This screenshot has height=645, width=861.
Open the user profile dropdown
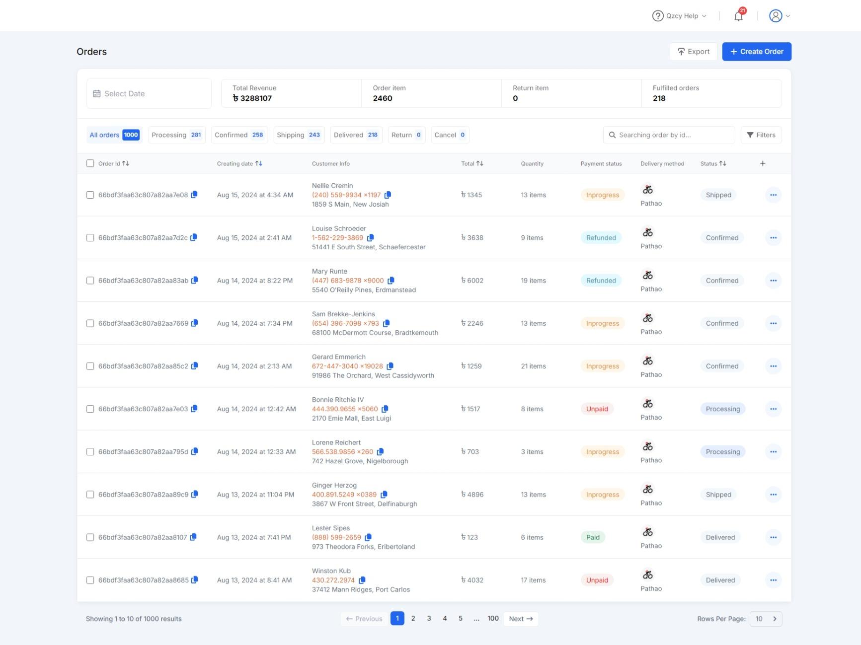pyautogui.click(x=779, y=16)
